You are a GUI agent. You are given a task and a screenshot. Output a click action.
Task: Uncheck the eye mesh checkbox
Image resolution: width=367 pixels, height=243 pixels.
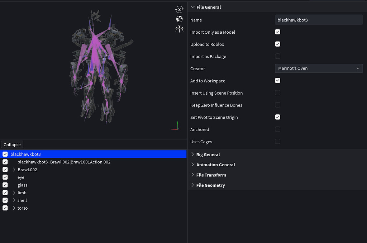[x=5, y=177]
